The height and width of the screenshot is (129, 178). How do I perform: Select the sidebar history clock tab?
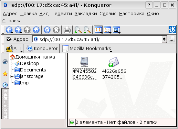click(x=5, y=85)
